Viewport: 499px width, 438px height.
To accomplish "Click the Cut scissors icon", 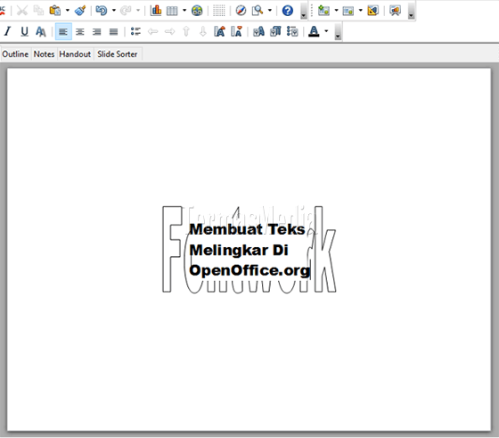I will 22,11.
